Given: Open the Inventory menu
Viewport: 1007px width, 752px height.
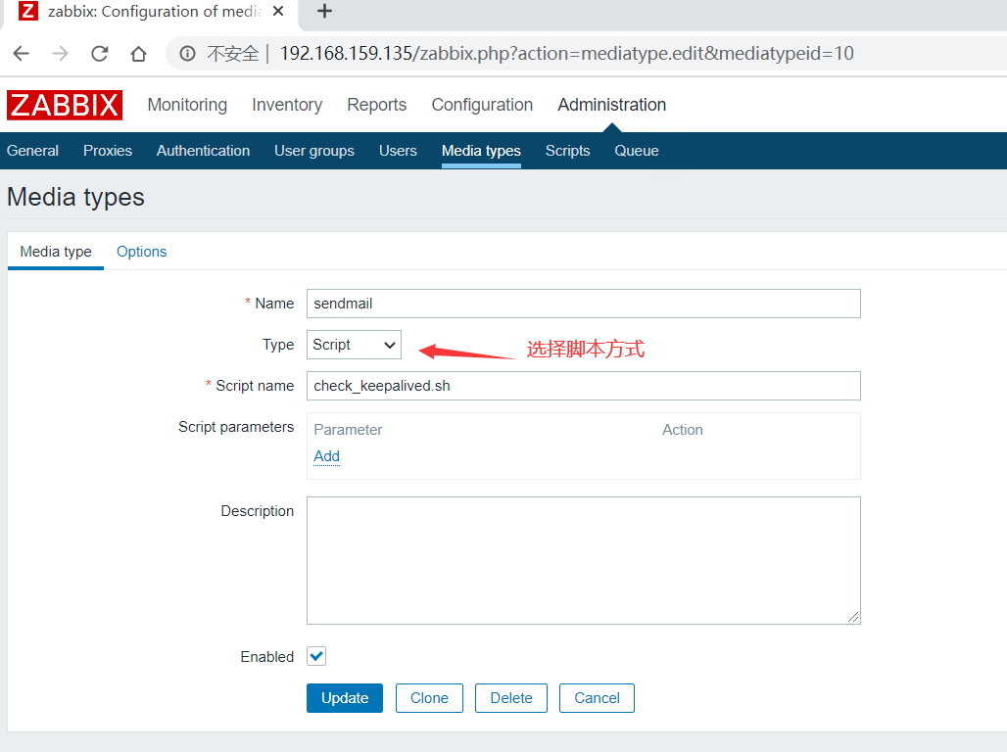Looking at the screenshot, I should pos(286,105).
